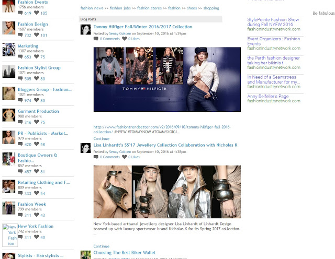The width and height of the screenshot is (335, 259).
Task: Open the Marketing group title link
Action: 28,46
